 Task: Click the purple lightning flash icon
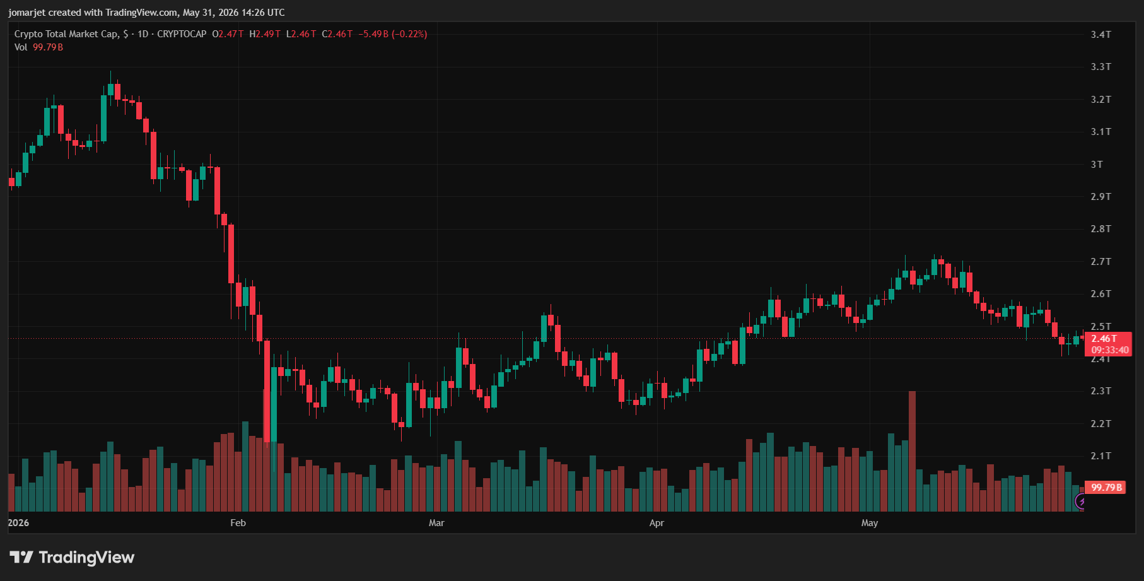click(x=1081, y=502)
